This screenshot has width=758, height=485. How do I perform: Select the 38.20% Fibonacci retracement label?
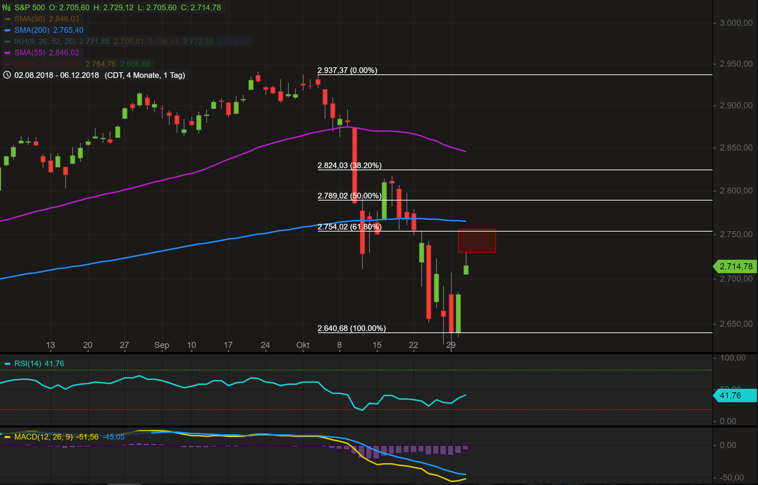pos(349,165)
